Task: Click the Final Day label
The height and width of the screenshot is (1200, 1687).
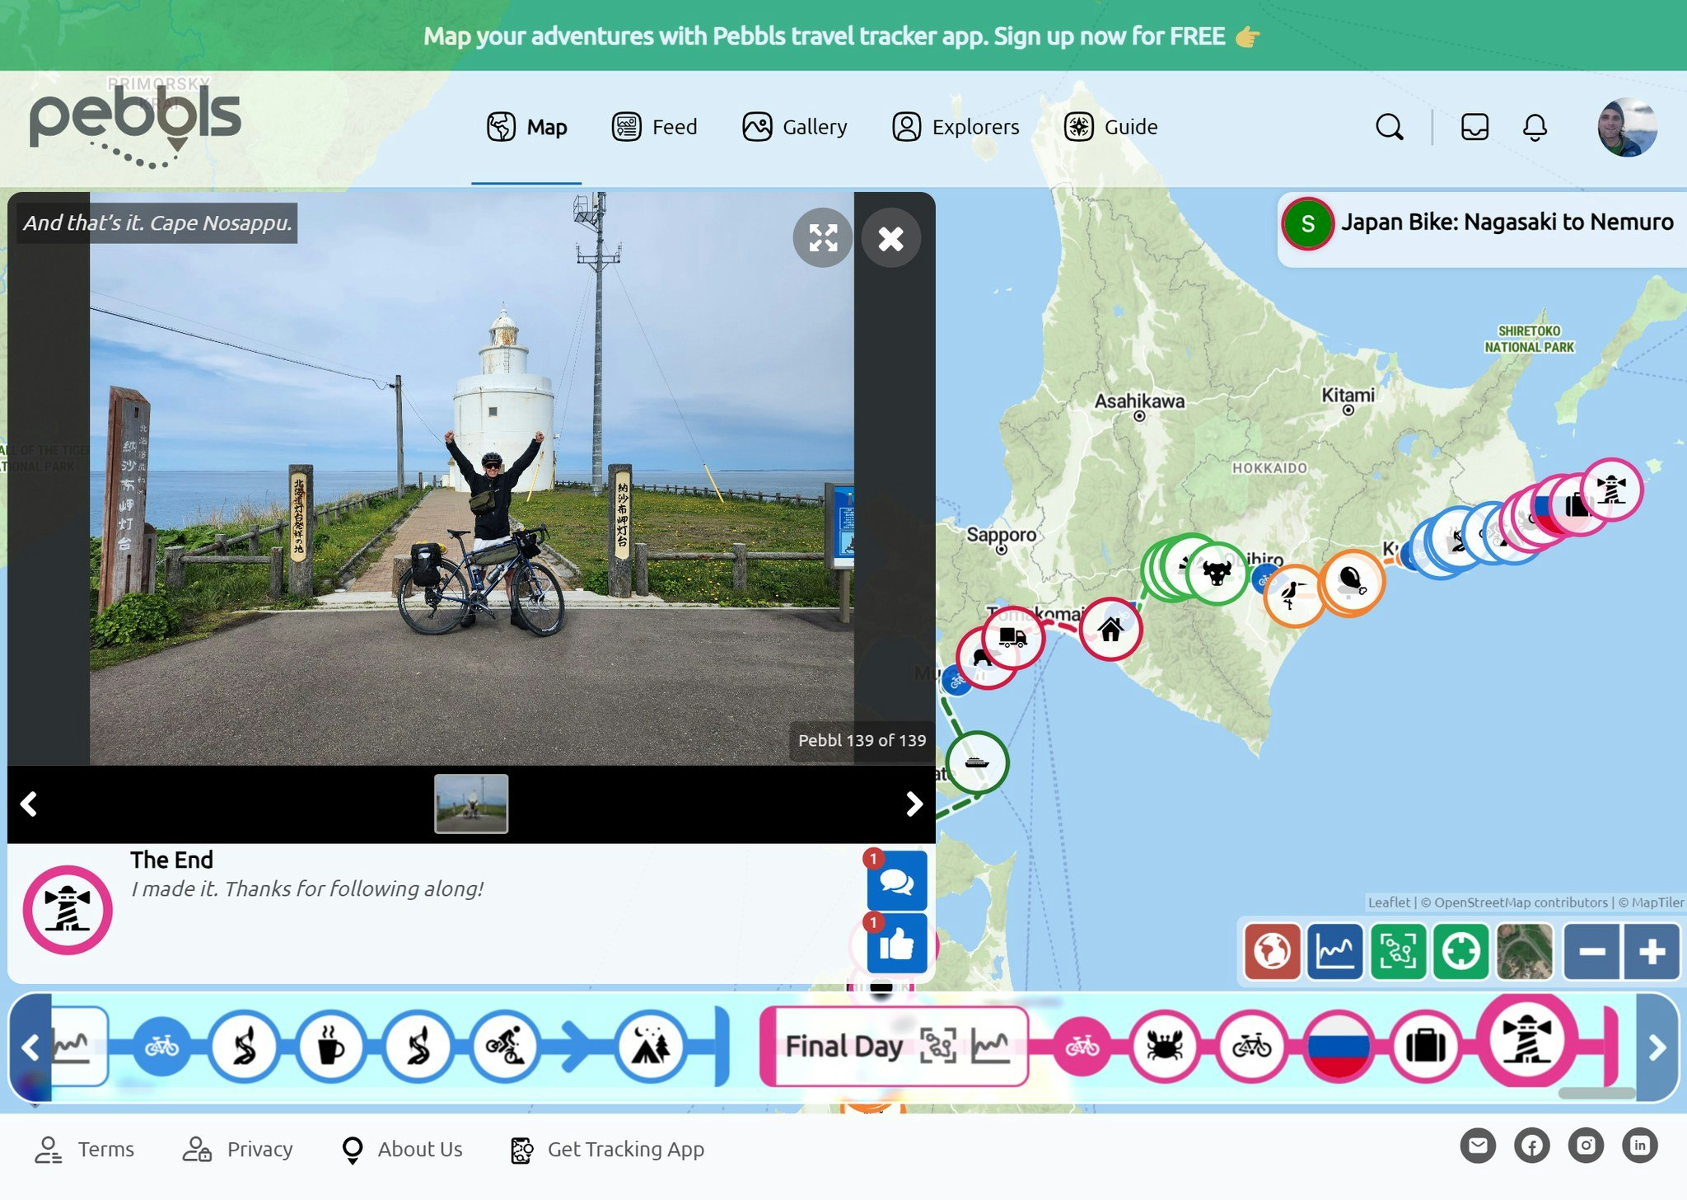Action: coord(844,1046)
